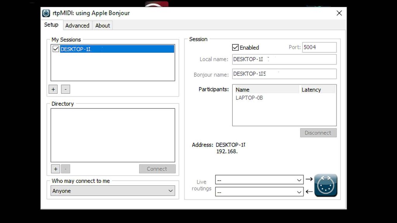
Task: Open the incoming Live routings dropdown
Action: pyautogui.click(x=259, y=192)
